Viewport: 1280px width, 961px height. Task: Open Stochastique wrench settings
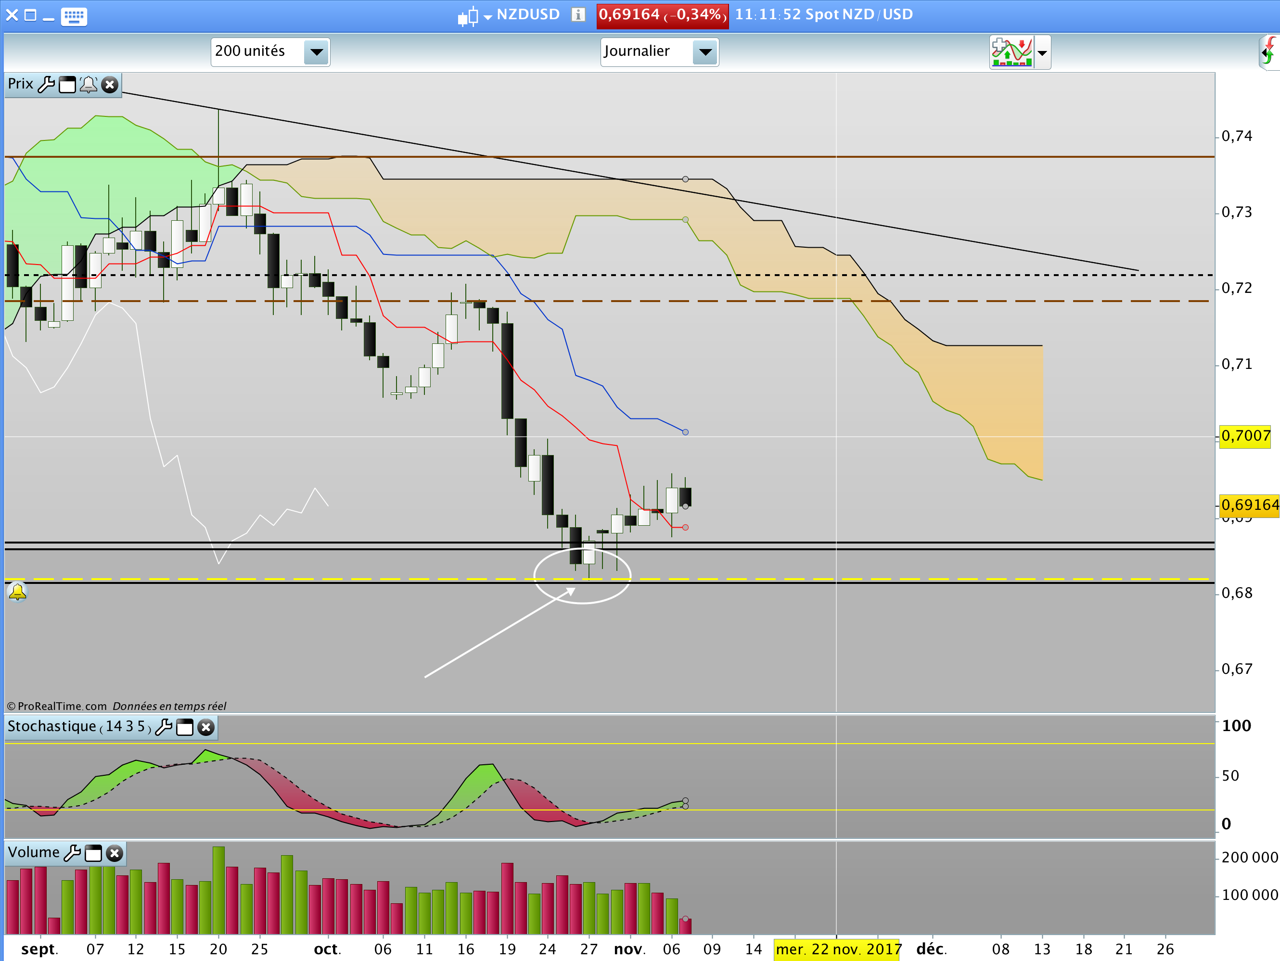point(164,727)
